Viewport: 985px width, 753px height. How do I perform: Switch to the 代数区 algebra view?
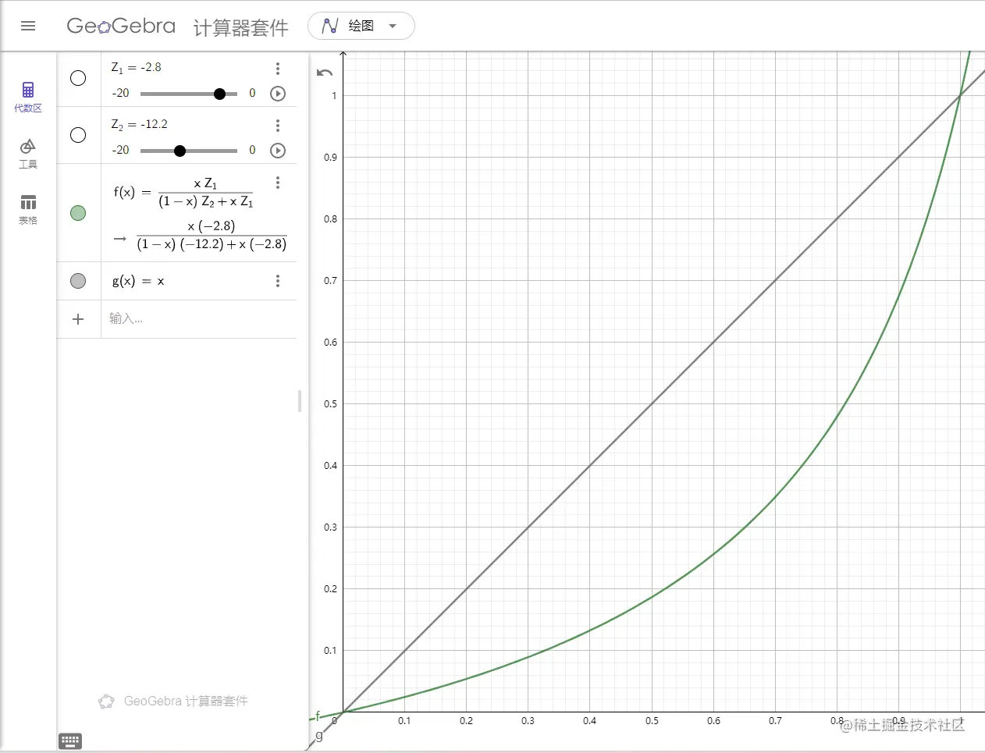coord(28,97)
